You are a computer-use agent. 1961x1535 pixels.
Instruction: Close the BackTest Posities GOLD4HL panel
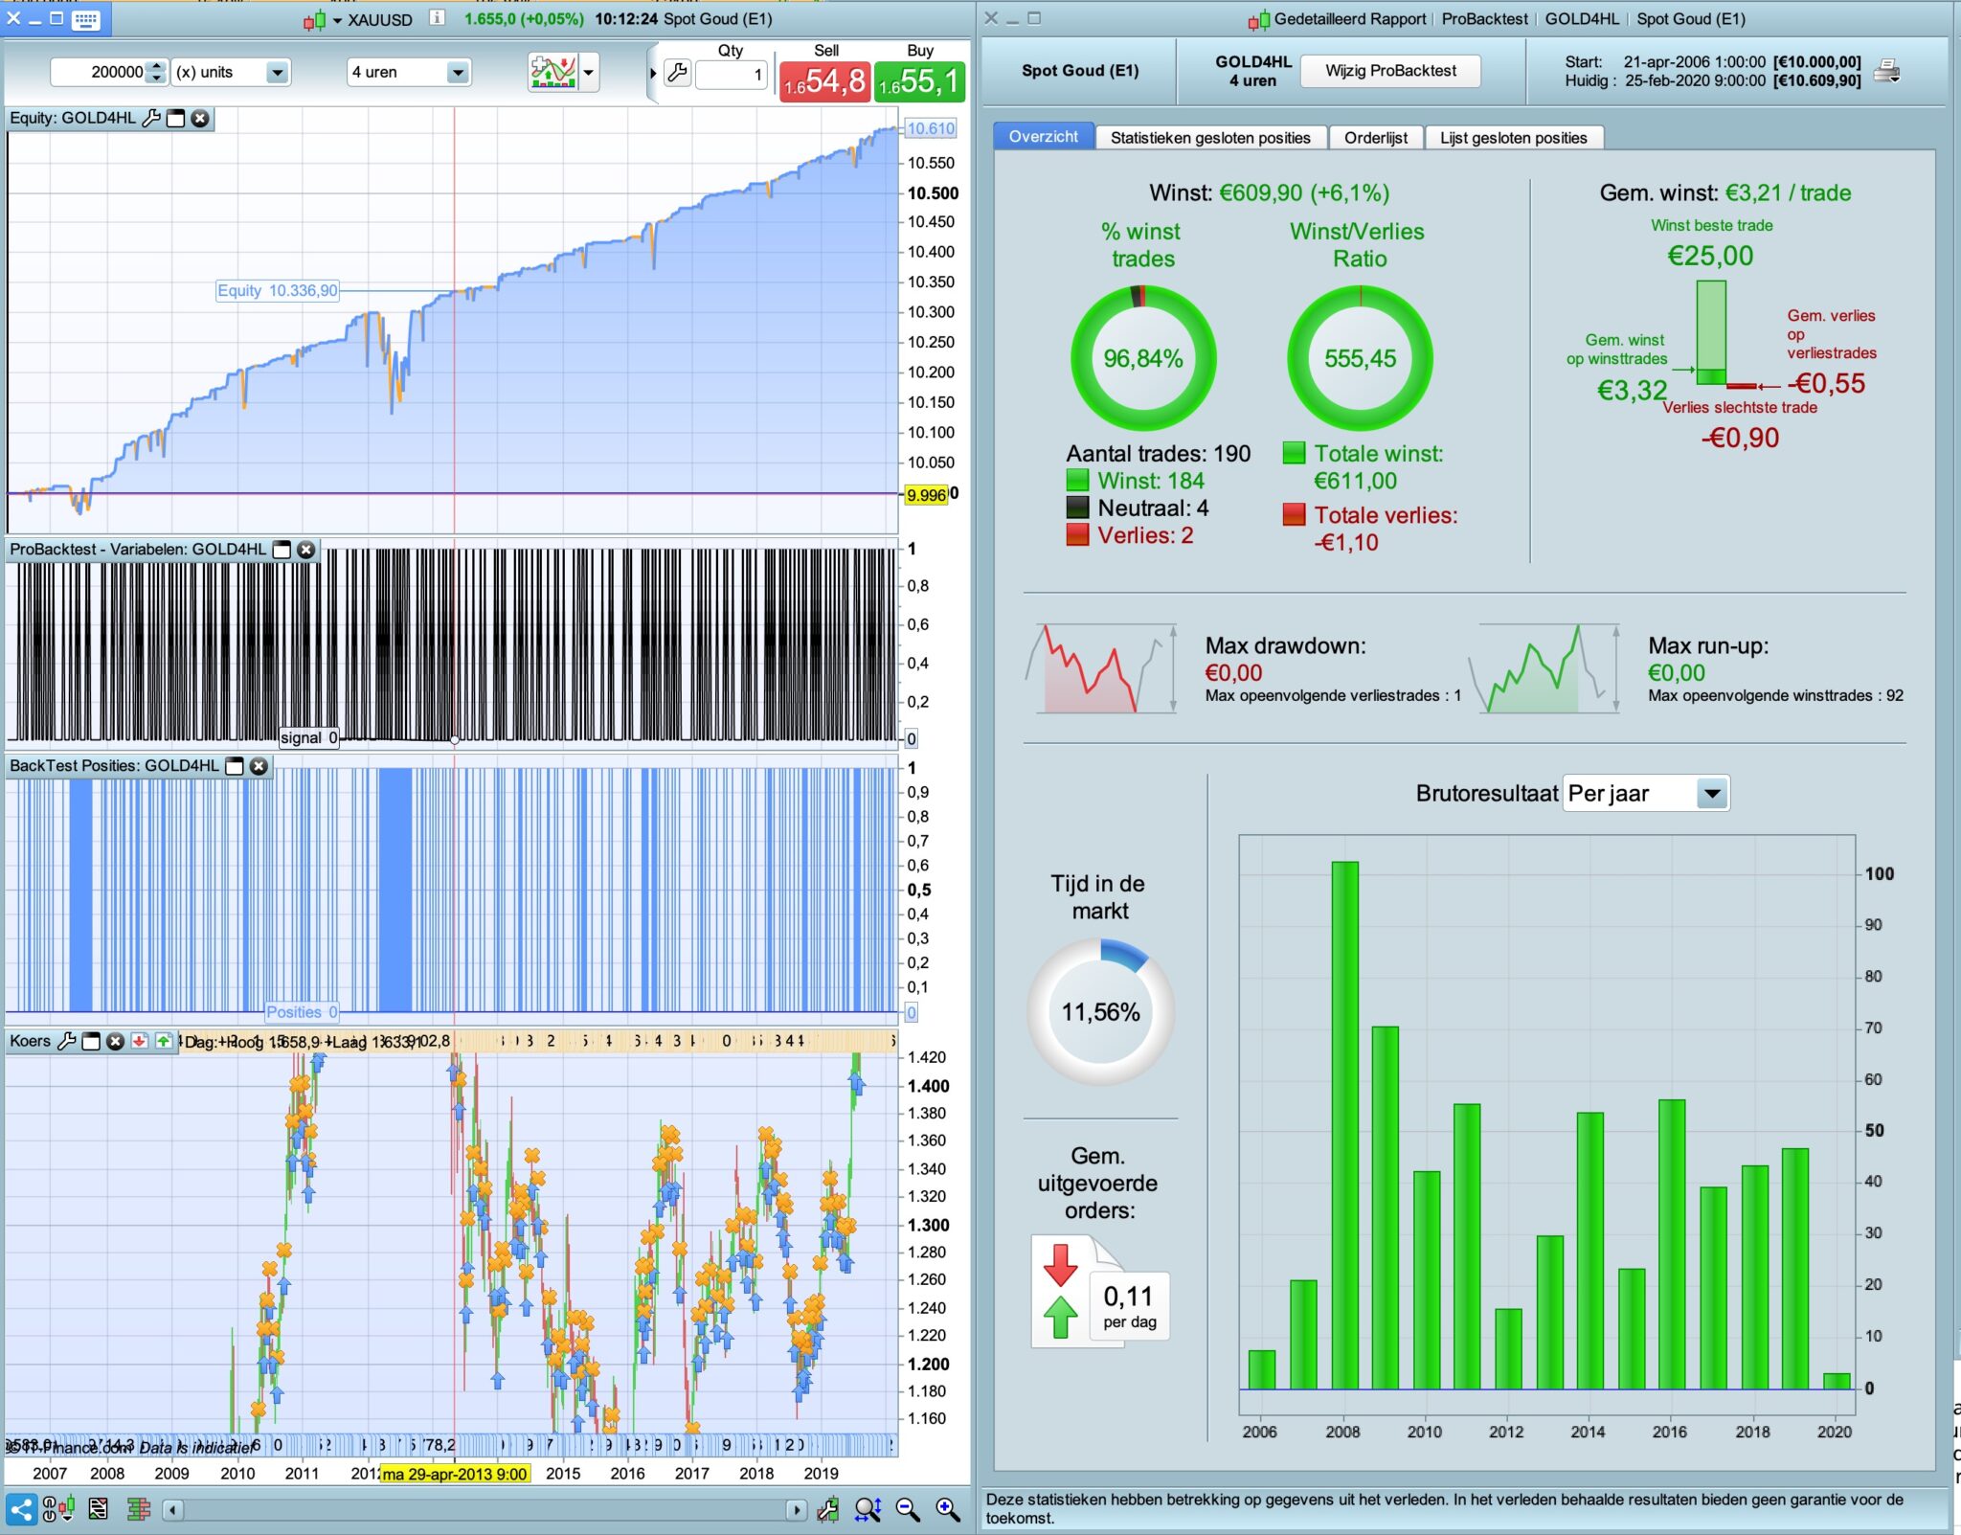(259, 766)
